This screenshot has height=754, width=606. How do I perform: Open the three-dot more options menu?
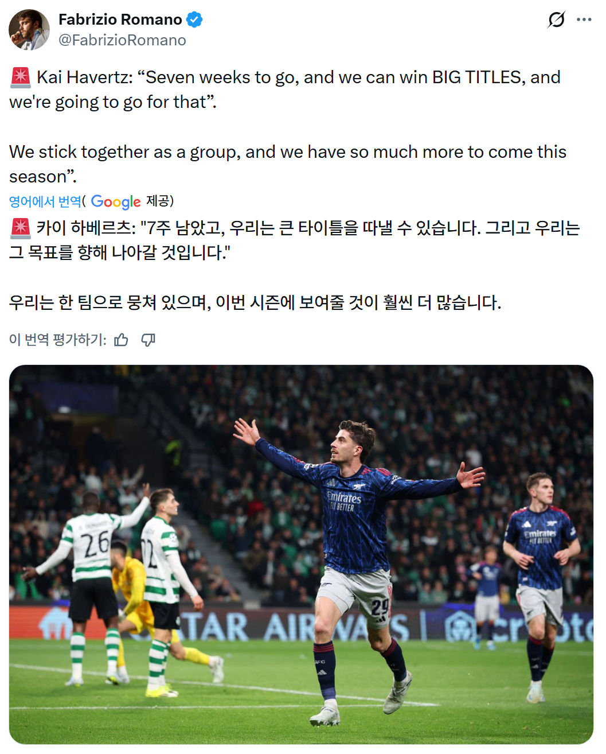point(584,20)
